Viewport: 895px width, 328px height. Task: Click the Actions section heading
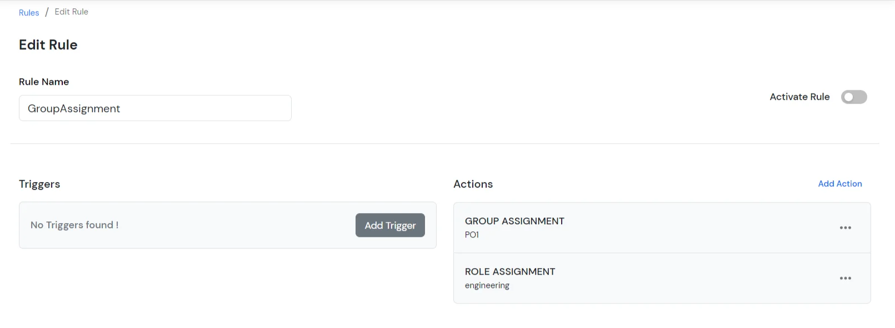point(473,184)
